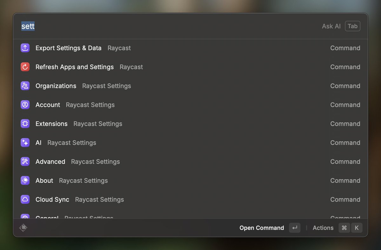This screenshot has height=250, width=381.
Task: Click 'Command' type label in Account row
Action: click(345, 105)
